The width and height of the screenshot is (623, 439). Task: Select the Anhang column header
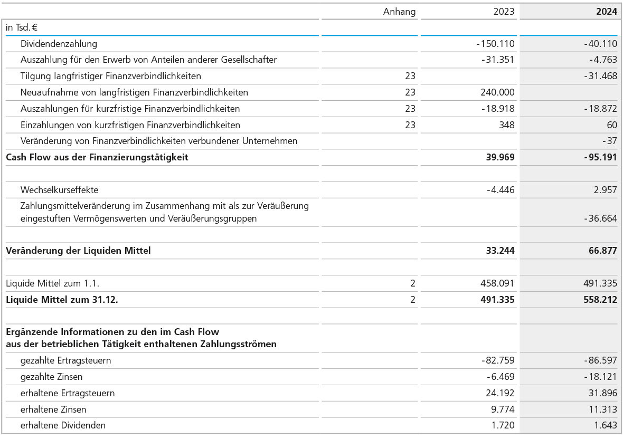pos(399,12)
